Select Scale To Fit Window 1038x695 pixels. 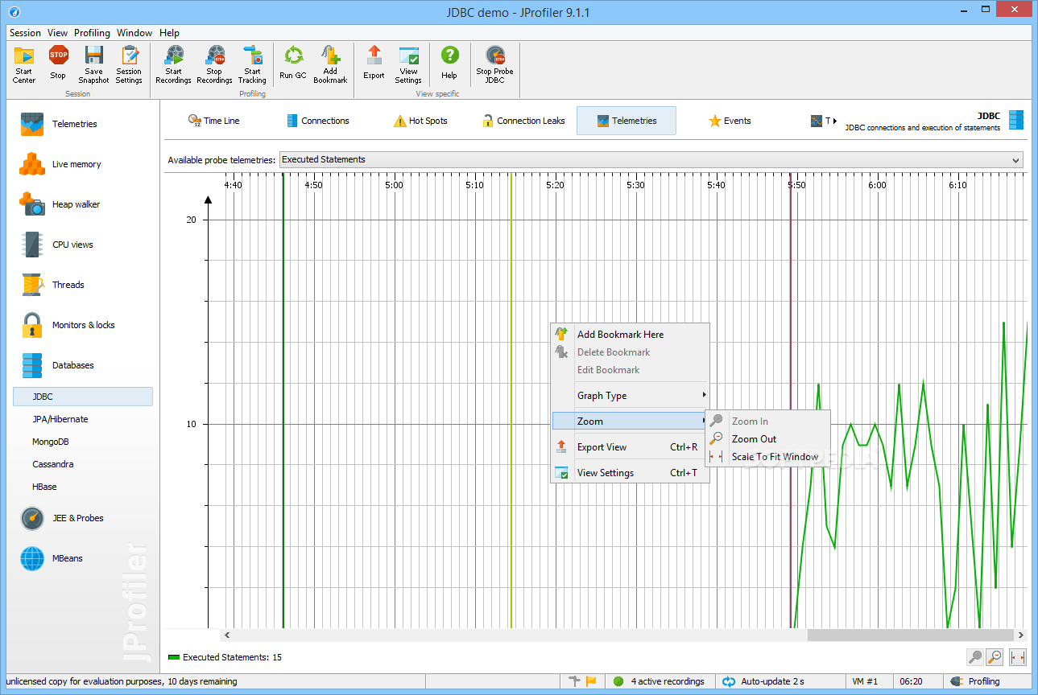point(767,457)
